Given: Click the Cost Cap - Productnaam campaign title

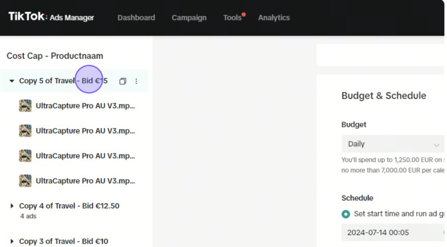Looking at the screenshot, I should [55, 56].
